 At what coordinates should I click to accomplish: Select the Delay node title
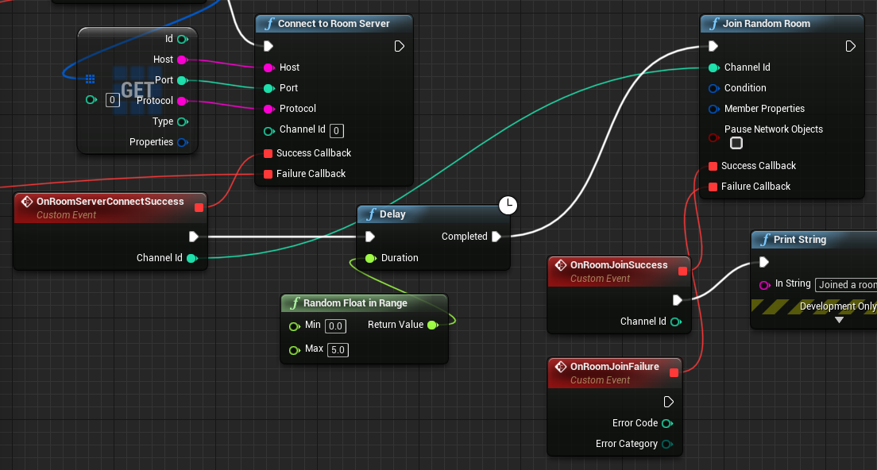tap(392, 214)
